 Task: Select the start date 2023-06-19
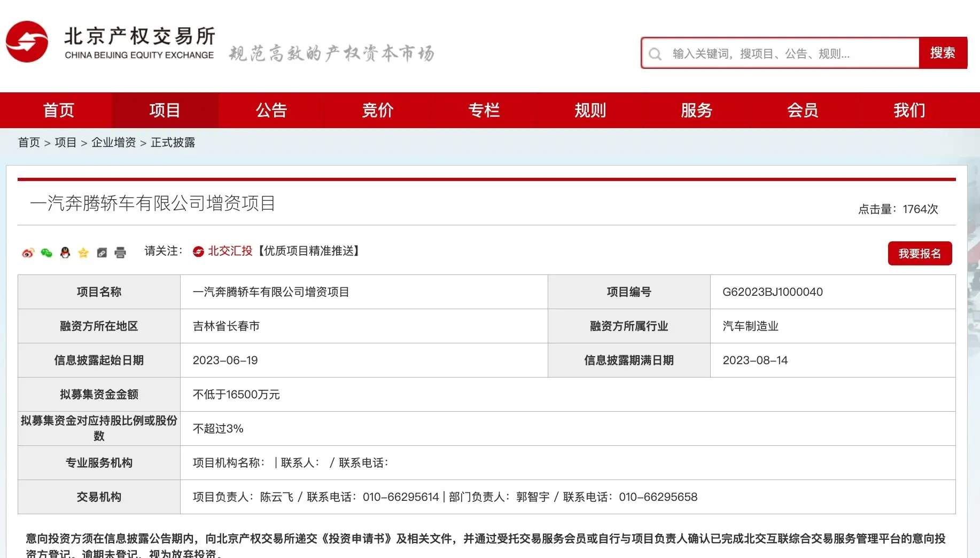[x=225, y=360]
